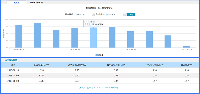Select the 2015-08-04 bar
This screenshot has width=200, height=94.
pos(75,38)
